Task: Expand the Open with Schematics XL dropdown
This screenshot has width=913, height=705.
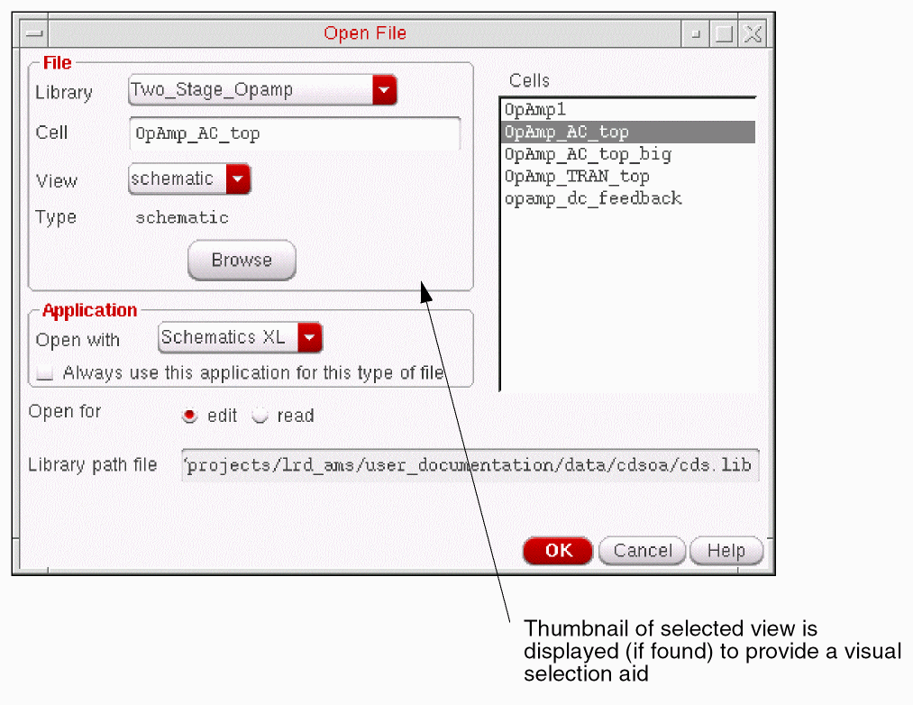Action: pos(310,337)
